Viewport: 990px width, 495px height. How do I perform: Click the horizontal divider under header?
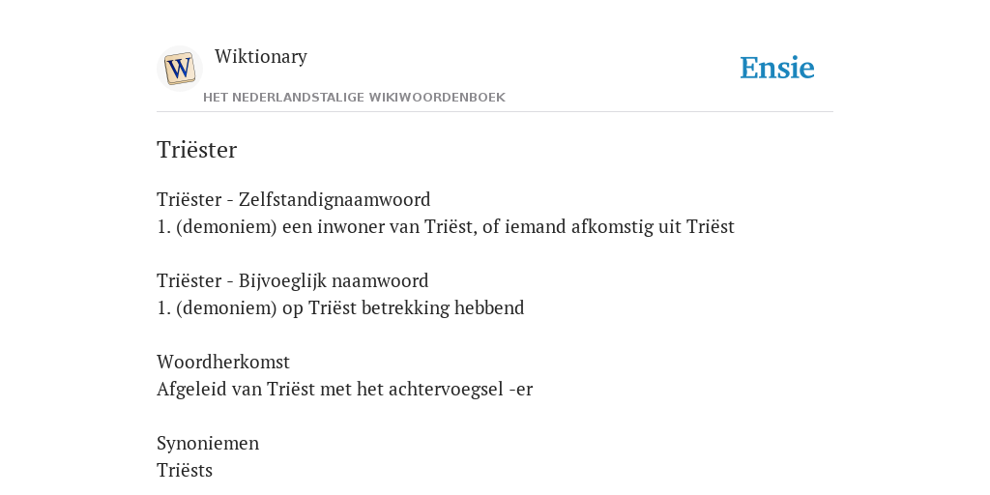click(495, 112)
